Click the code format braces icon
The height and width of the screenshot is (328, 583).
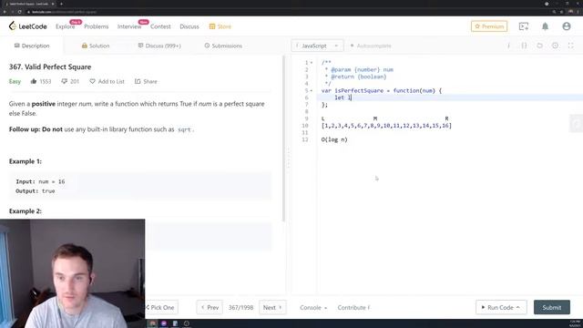524,46
